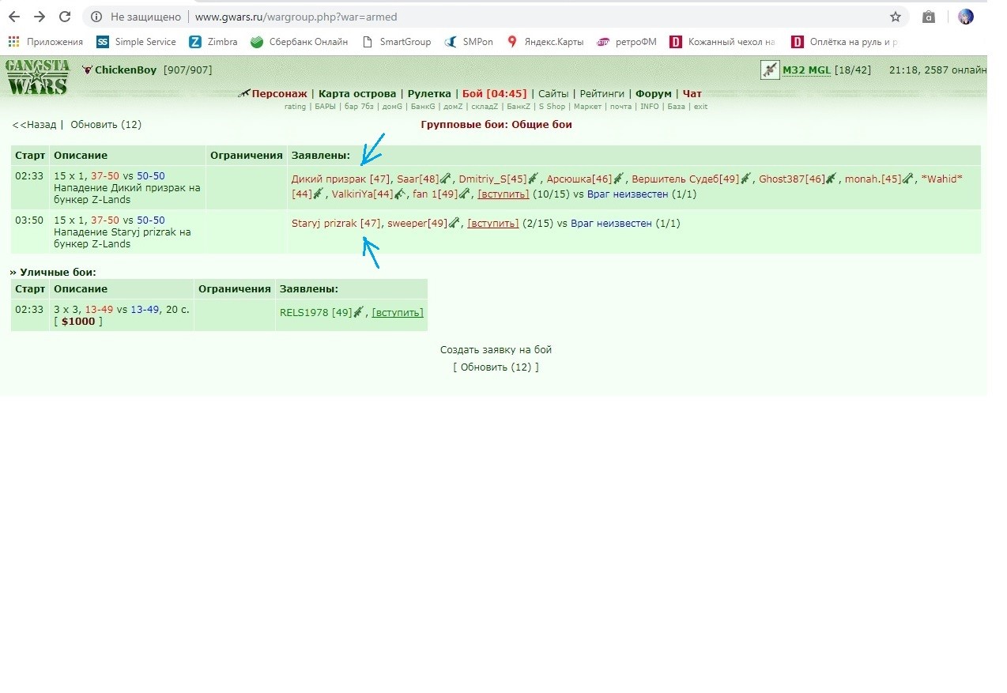Open monah.[45] player link
This screenshot has width=1007, height=693.
point(873,179)
